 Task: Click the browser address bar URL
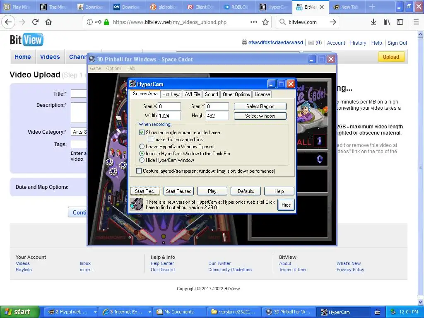click(x=169, y=22)
